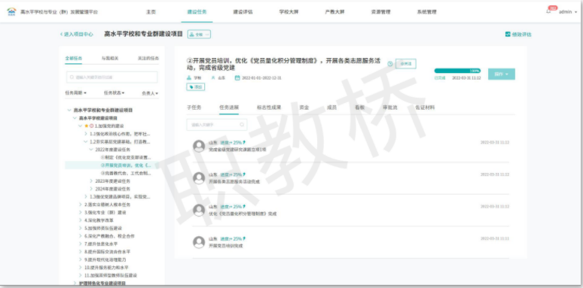Open the 任务状态 filter dropdown
583x288 pixels.
[114, 92]
